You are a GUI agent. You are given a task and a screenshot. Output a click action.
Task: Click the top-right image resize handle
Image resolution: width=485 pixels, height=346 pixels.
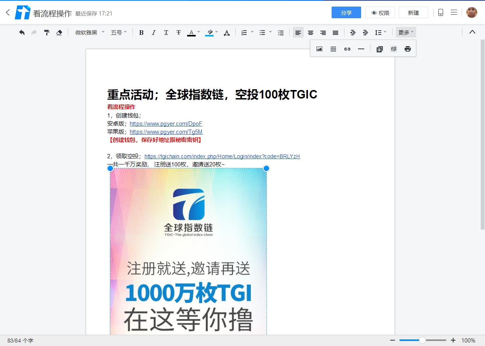[x=266, y=168]
